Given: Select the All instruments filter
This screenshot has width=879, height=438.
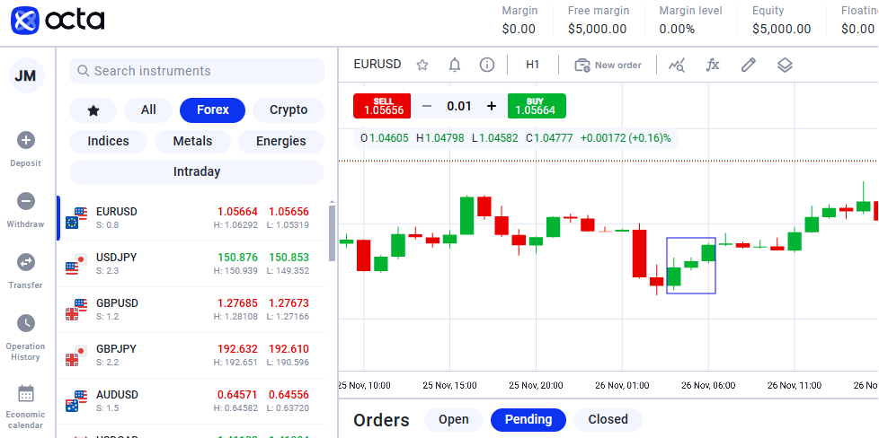Looking at the screenshot, I should [x=148, y=110].
